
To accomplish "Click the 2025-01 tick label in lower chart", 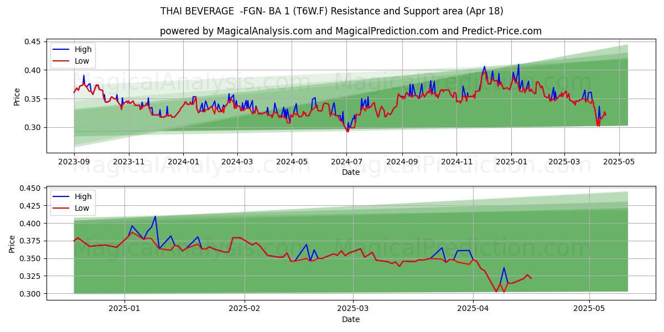I will pyautogui.click(x=124, y=308).
